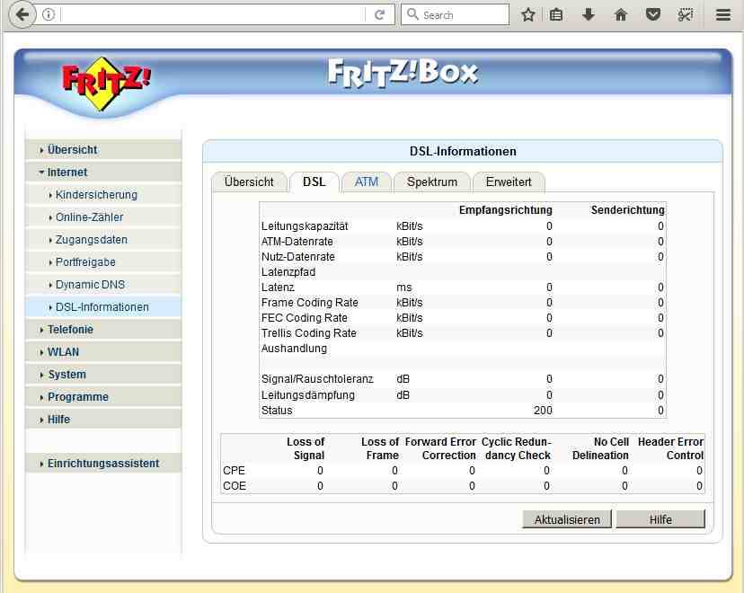Open Portfreigabe under Internet
The image size is (744, 593).
tap(103, 261)
